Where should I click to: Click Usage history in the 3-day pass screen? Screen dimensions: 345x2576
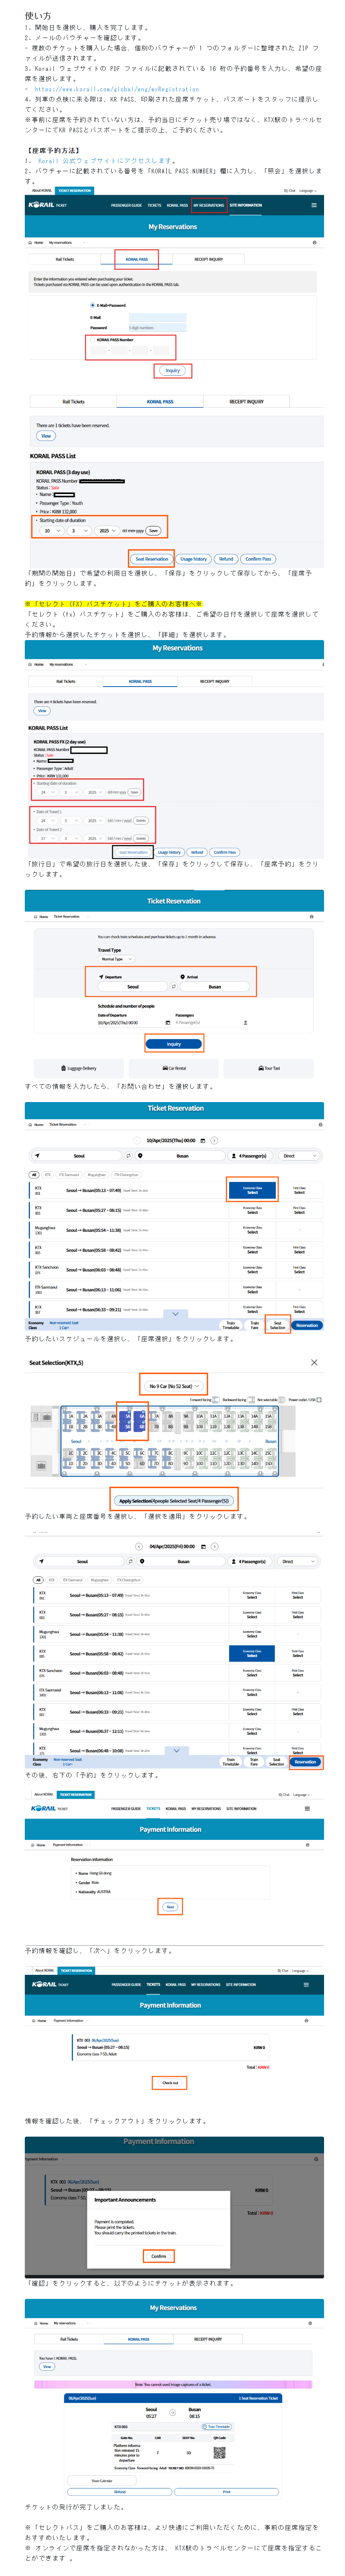point(194,559)
